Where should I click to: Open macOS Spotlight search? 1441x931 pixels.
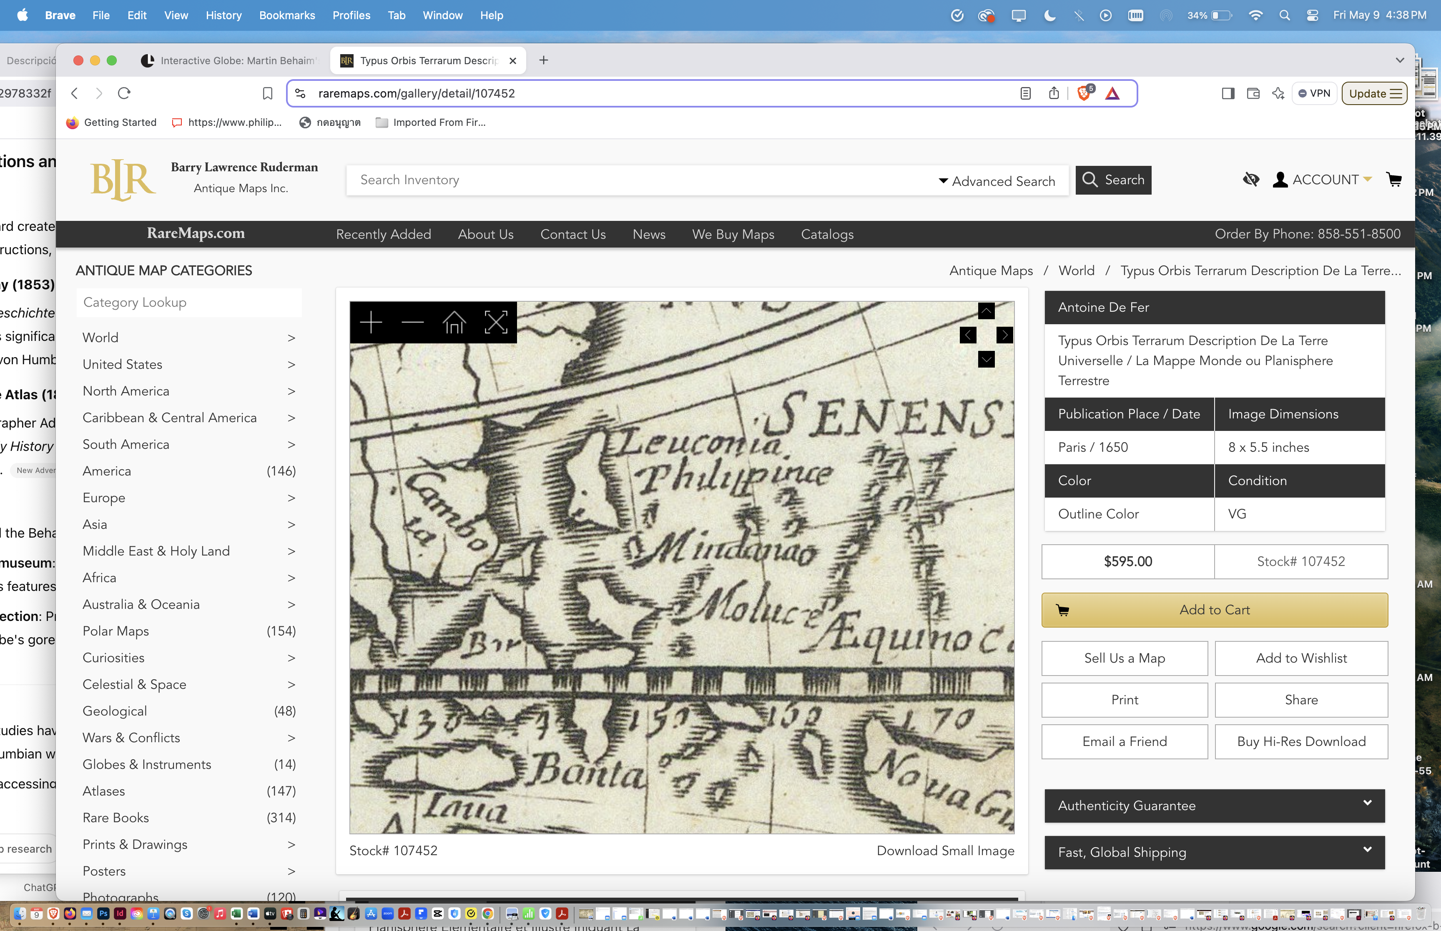pos(1285,15)
